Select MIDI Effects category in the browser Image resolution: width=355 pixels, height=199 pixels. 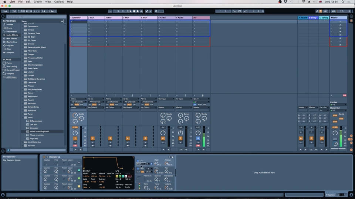pos(11,38)
